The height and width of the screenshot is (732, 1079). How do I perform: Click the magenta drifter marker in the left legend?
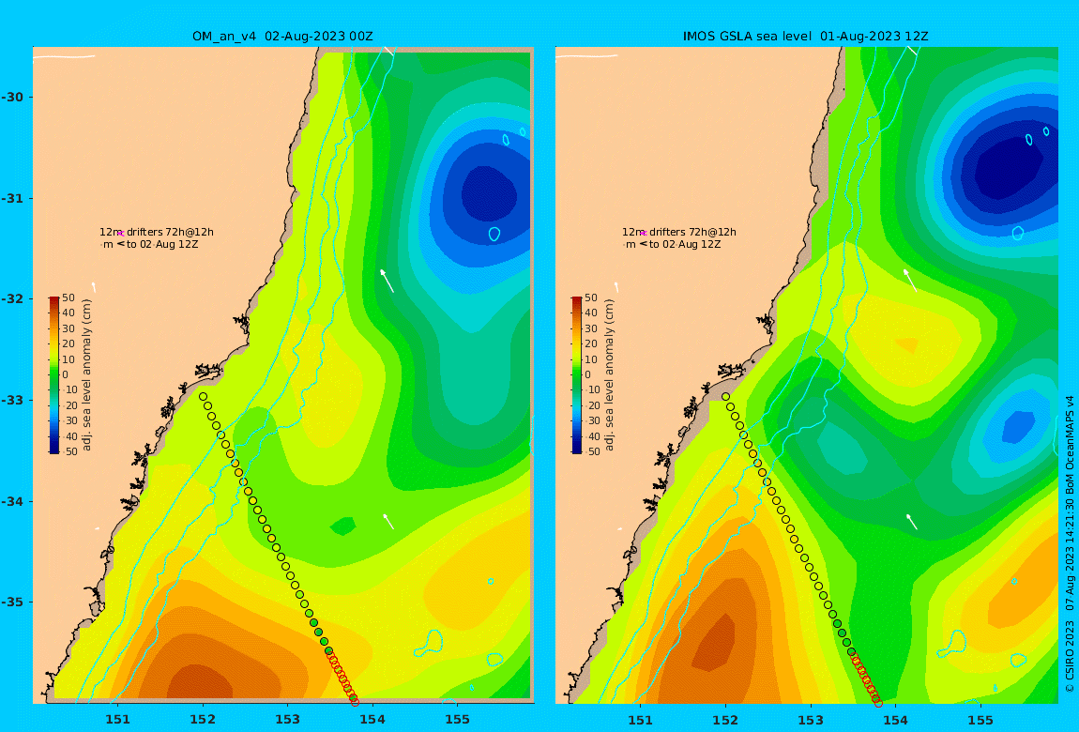tap(121, 234)
